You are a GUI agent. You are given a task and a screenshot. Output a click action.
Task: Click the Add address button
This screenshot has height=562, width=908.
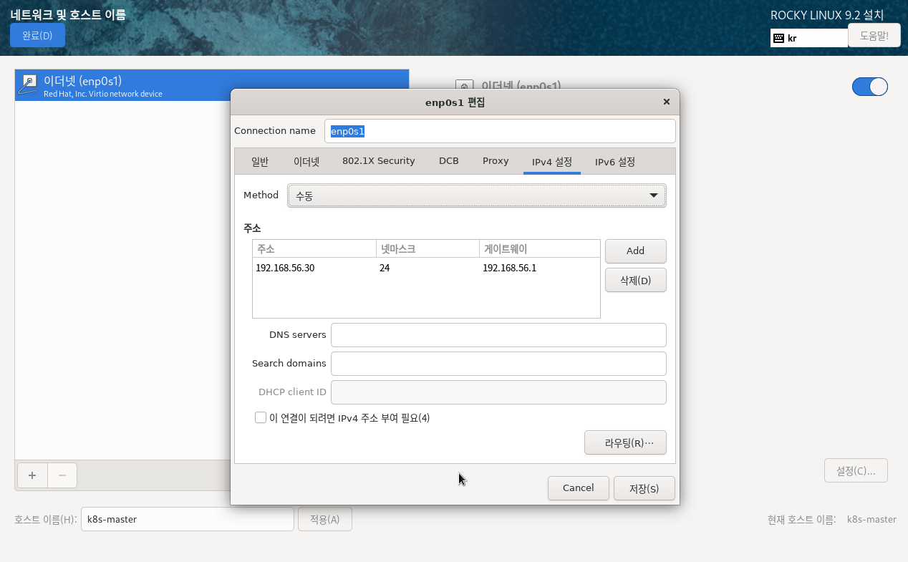[635, 251]
